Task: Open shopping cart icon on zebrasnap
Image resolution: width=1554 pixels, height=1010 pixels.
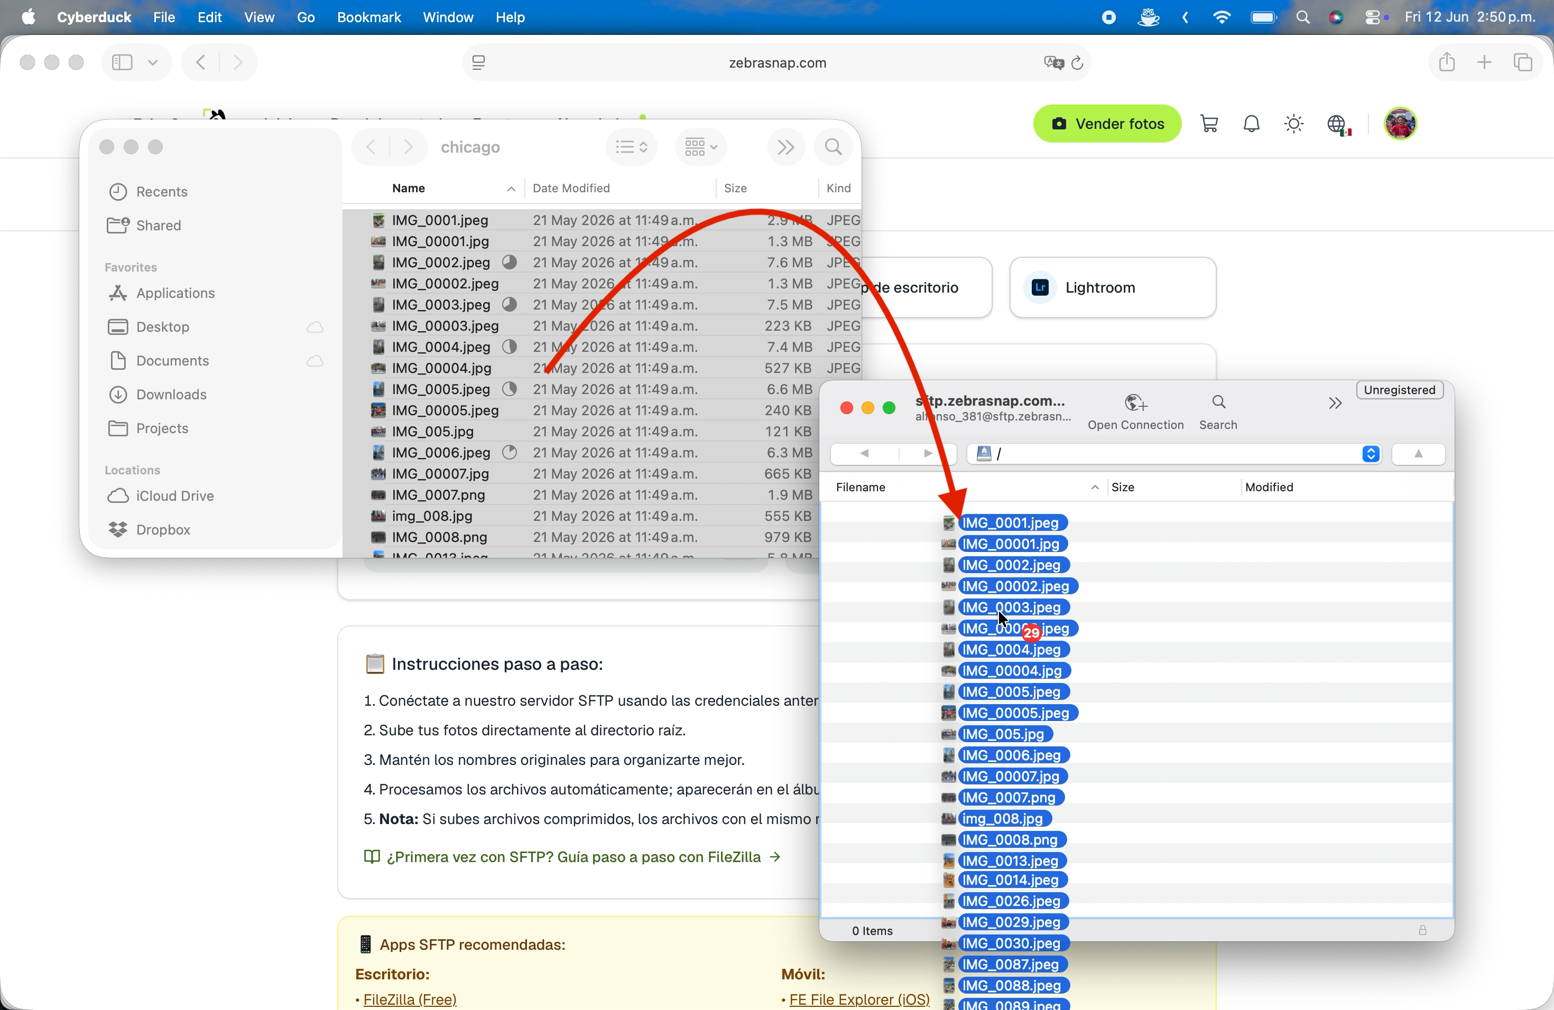Action: coord(1209,123)
